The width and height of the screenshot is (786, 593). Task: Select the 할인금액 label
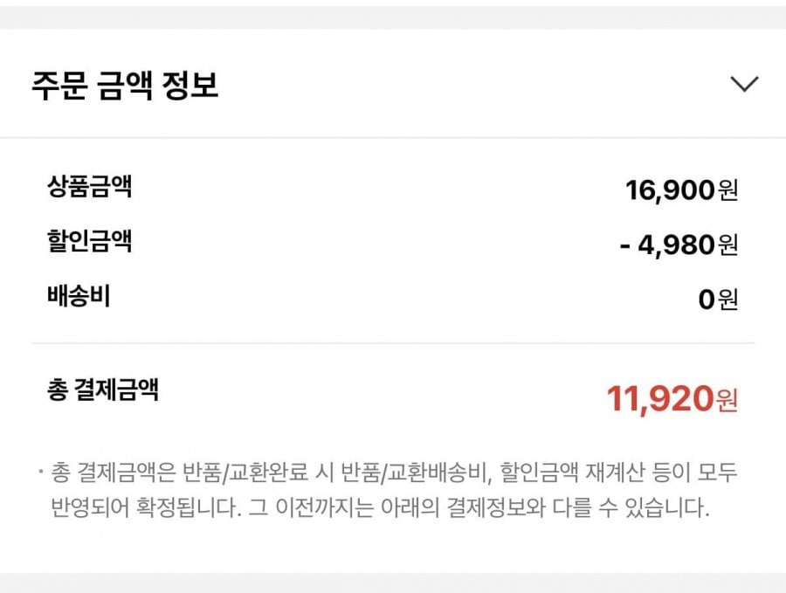[x=90, y=241]
